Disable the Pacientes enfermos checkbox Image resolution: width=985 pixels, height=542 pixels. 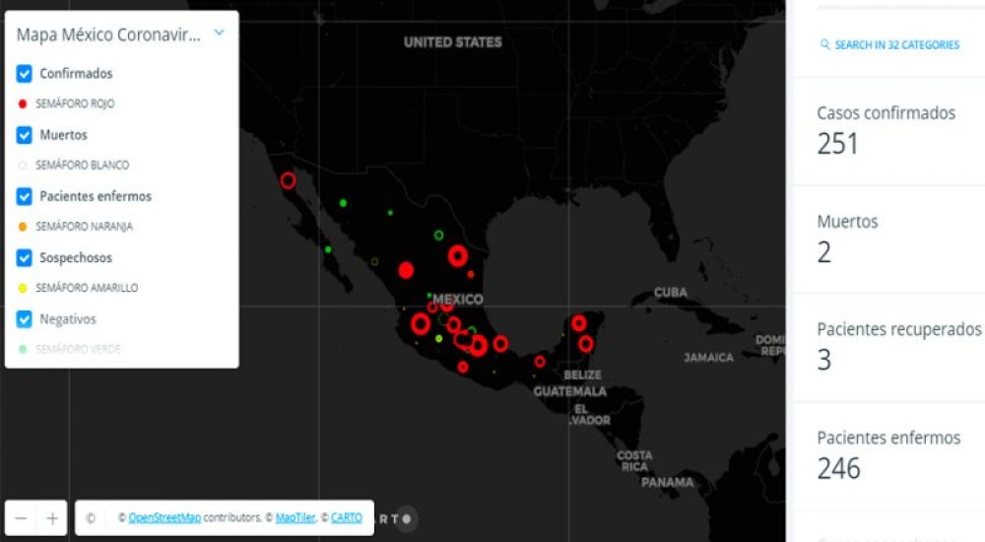25,196
